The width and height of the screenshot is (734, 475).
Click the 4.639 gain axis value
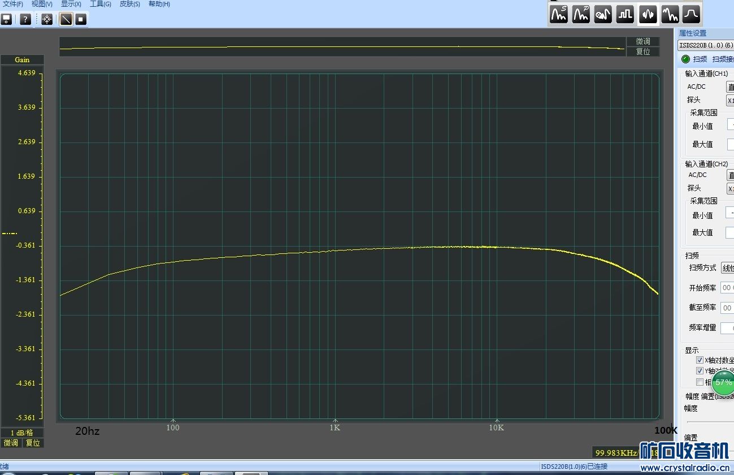click(26, 73)
